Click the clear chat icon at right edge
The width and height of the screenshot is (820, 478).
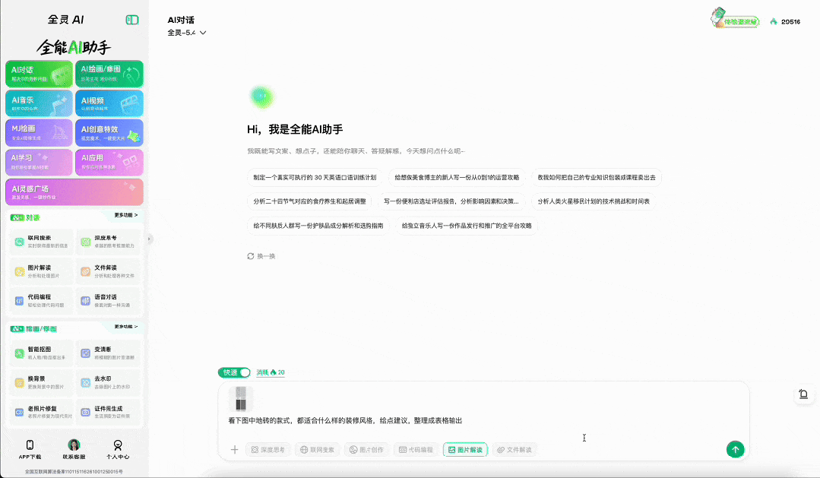pos(803,394)
